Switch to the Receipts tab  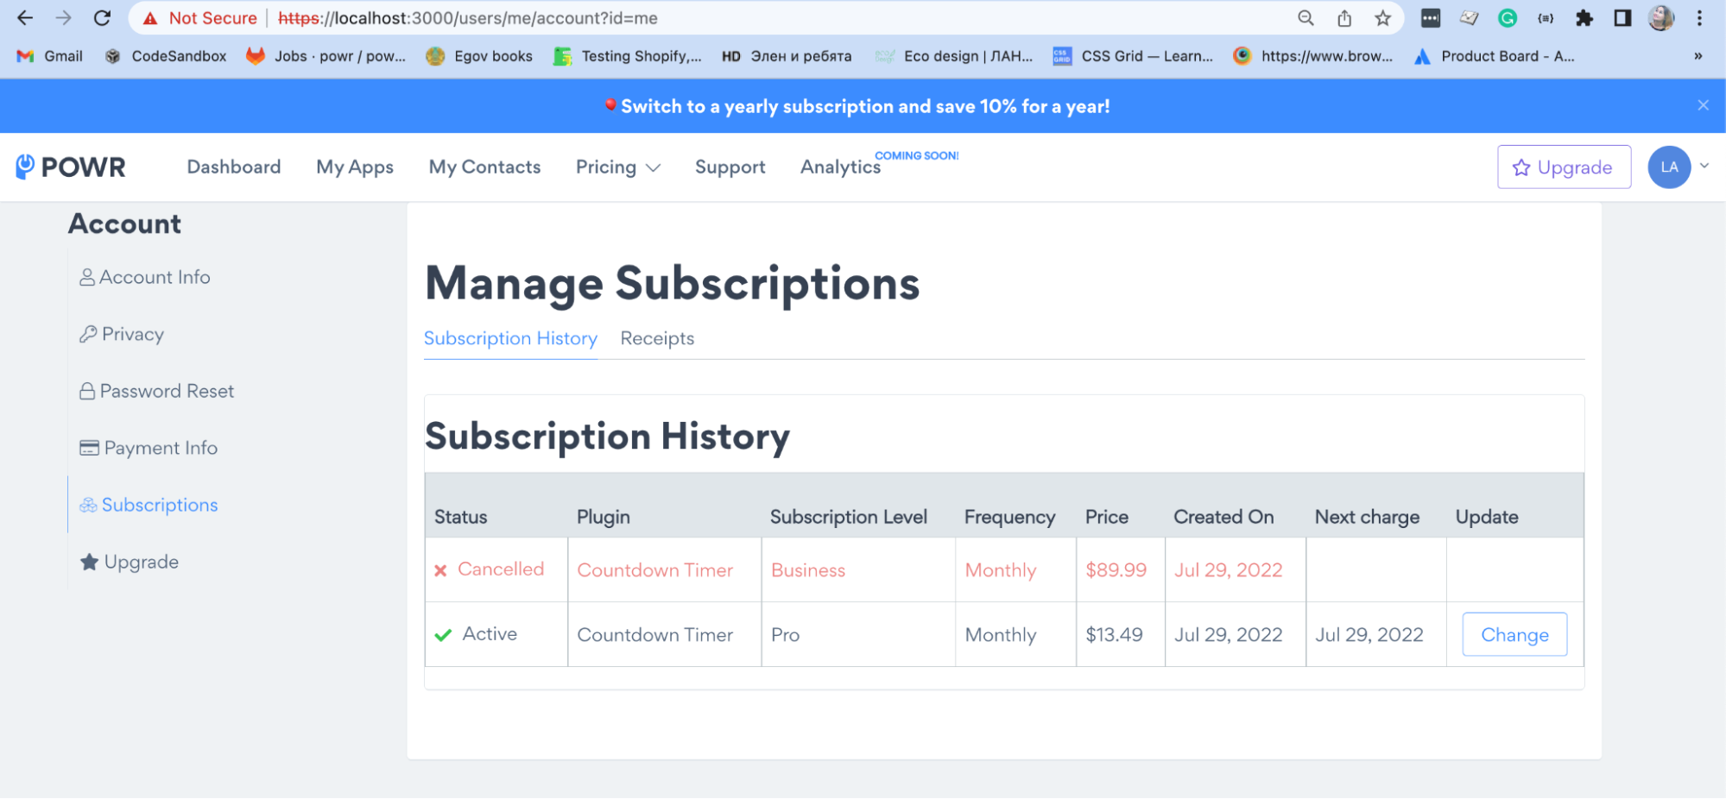point(657,338)
